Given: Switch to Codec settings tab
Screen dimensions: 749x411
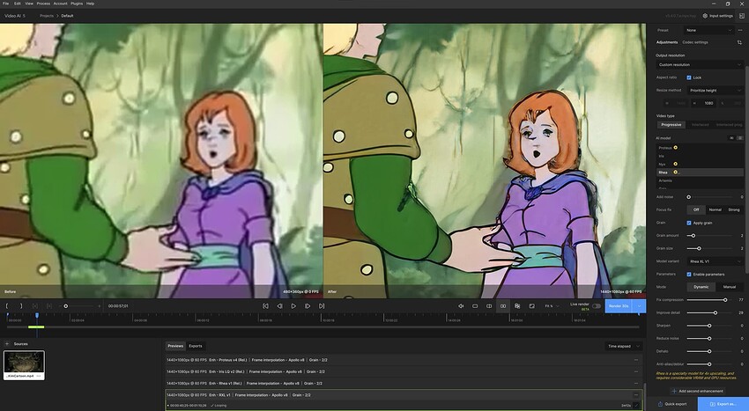Looking at the screenshot, I should [695, 42].
